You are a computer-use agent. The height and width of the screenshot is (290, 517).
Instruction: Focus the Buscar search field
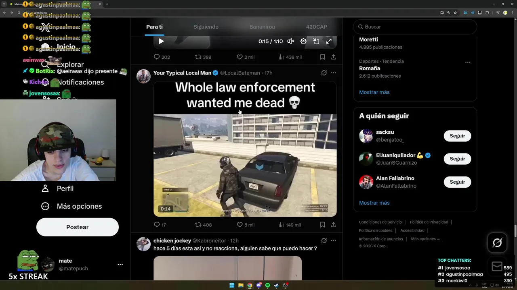[415, 27]
